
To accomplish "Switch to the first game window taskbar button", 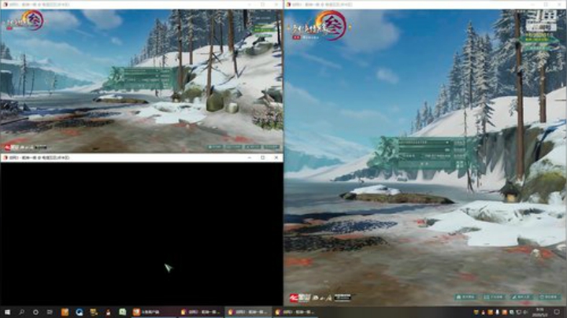I will click(201, 312).
